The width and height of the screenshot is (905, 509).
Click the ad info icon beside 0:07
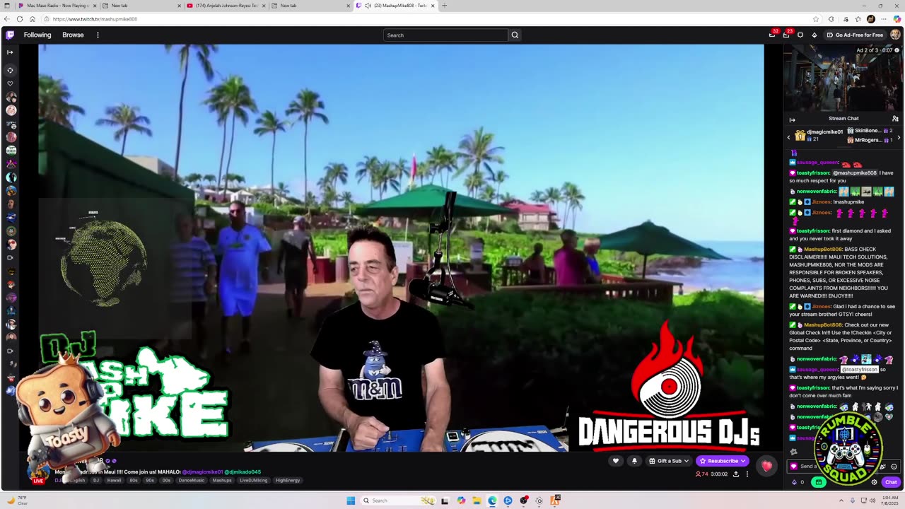[x=897, y=50]
